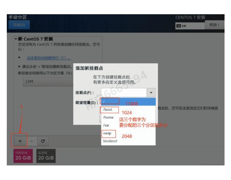The height and width of the screenshot is (180, 231).
Task: Click the 期望容量(D) label
Action: pos(87,103)
